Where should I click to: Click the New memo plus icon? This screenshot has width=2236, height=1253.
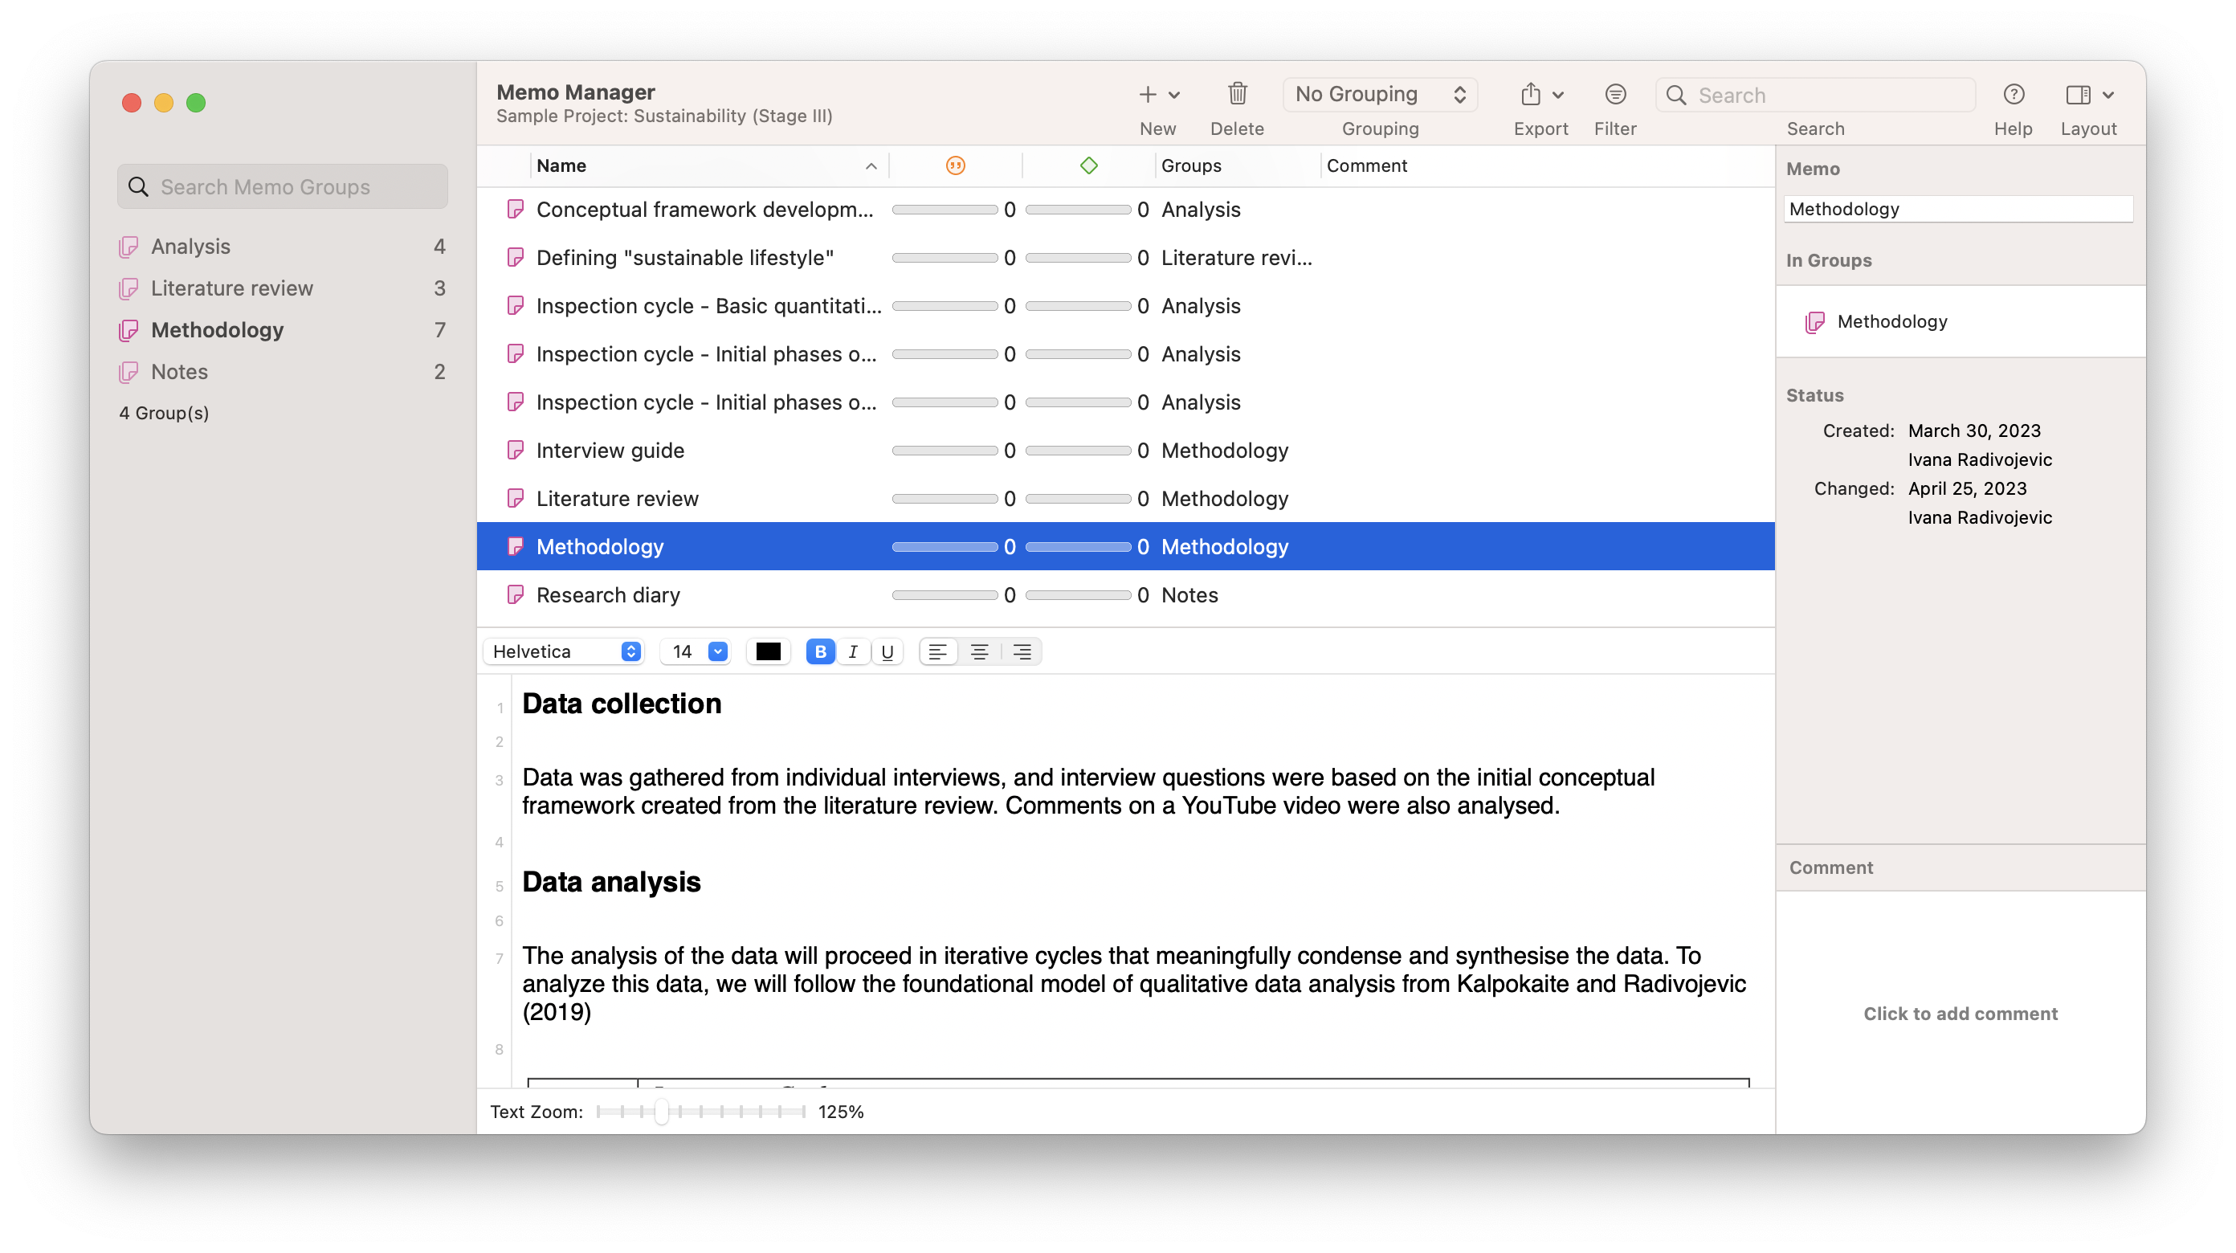1148,94
